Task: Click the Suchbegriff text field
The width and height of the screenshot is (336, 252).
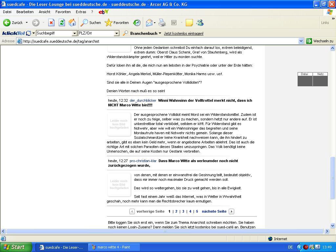Action: tap(54, 33)
